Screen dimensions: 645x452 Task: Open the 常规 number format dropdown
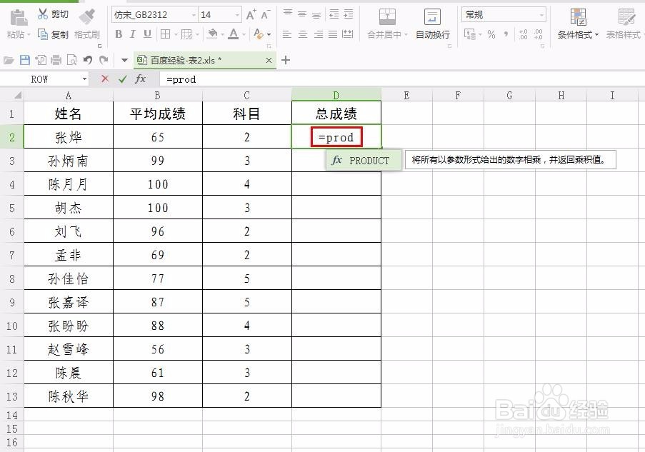(x=542, y=14)
